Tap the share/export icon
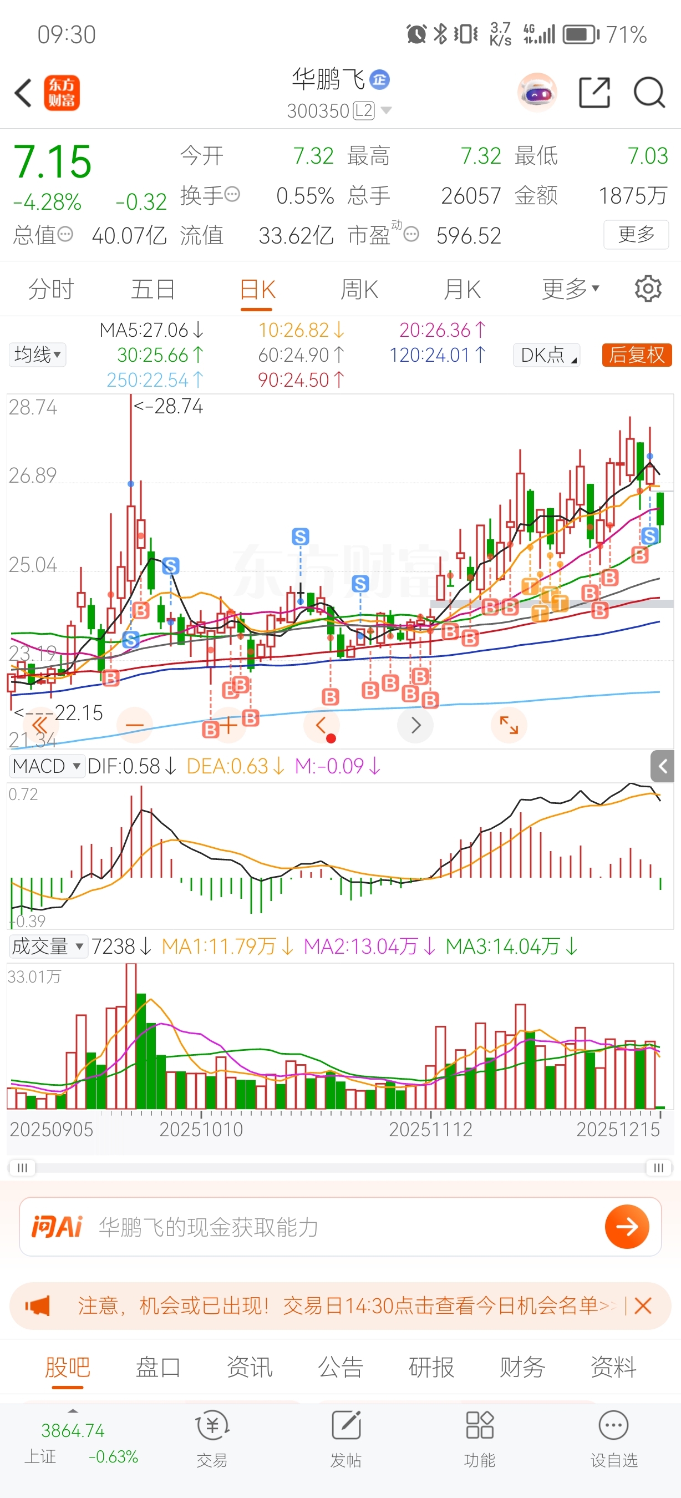The image size is (681, 1498). 595,93
